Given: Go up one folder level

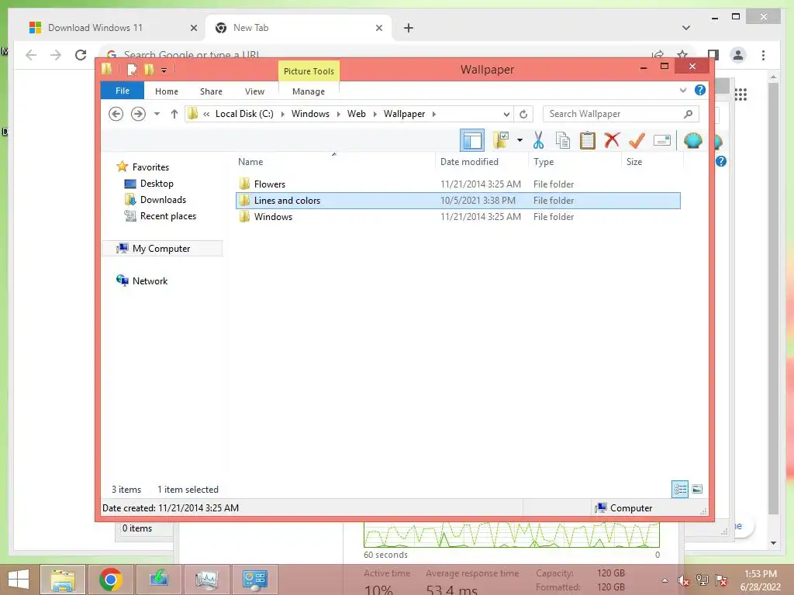Looking at the screenshot, I should [174, 114].
